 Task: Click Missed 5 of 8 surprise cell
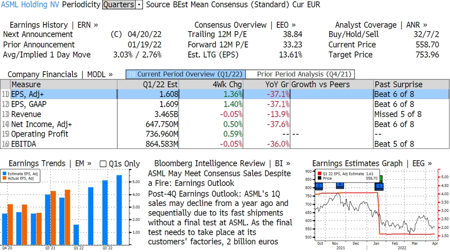[411, 114]
